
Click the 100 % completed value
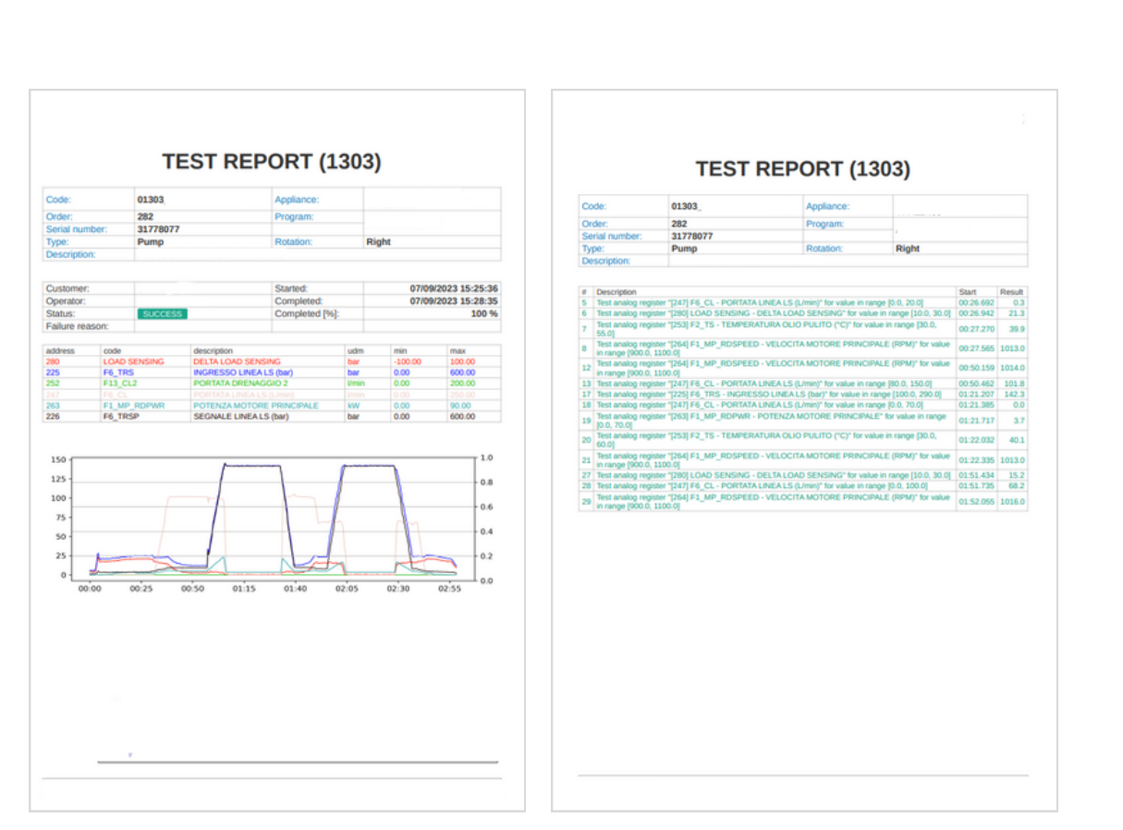click(484, 314)
